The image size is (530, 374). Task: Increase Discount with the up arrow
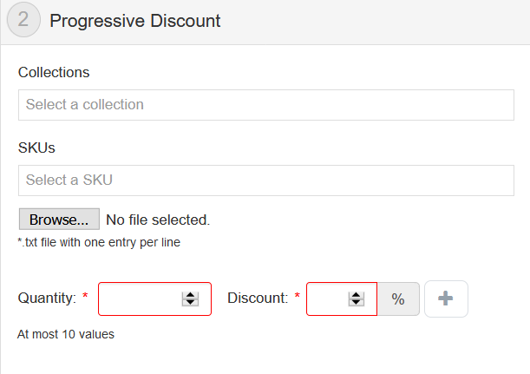pyautogui.click(x=355, y=295)
